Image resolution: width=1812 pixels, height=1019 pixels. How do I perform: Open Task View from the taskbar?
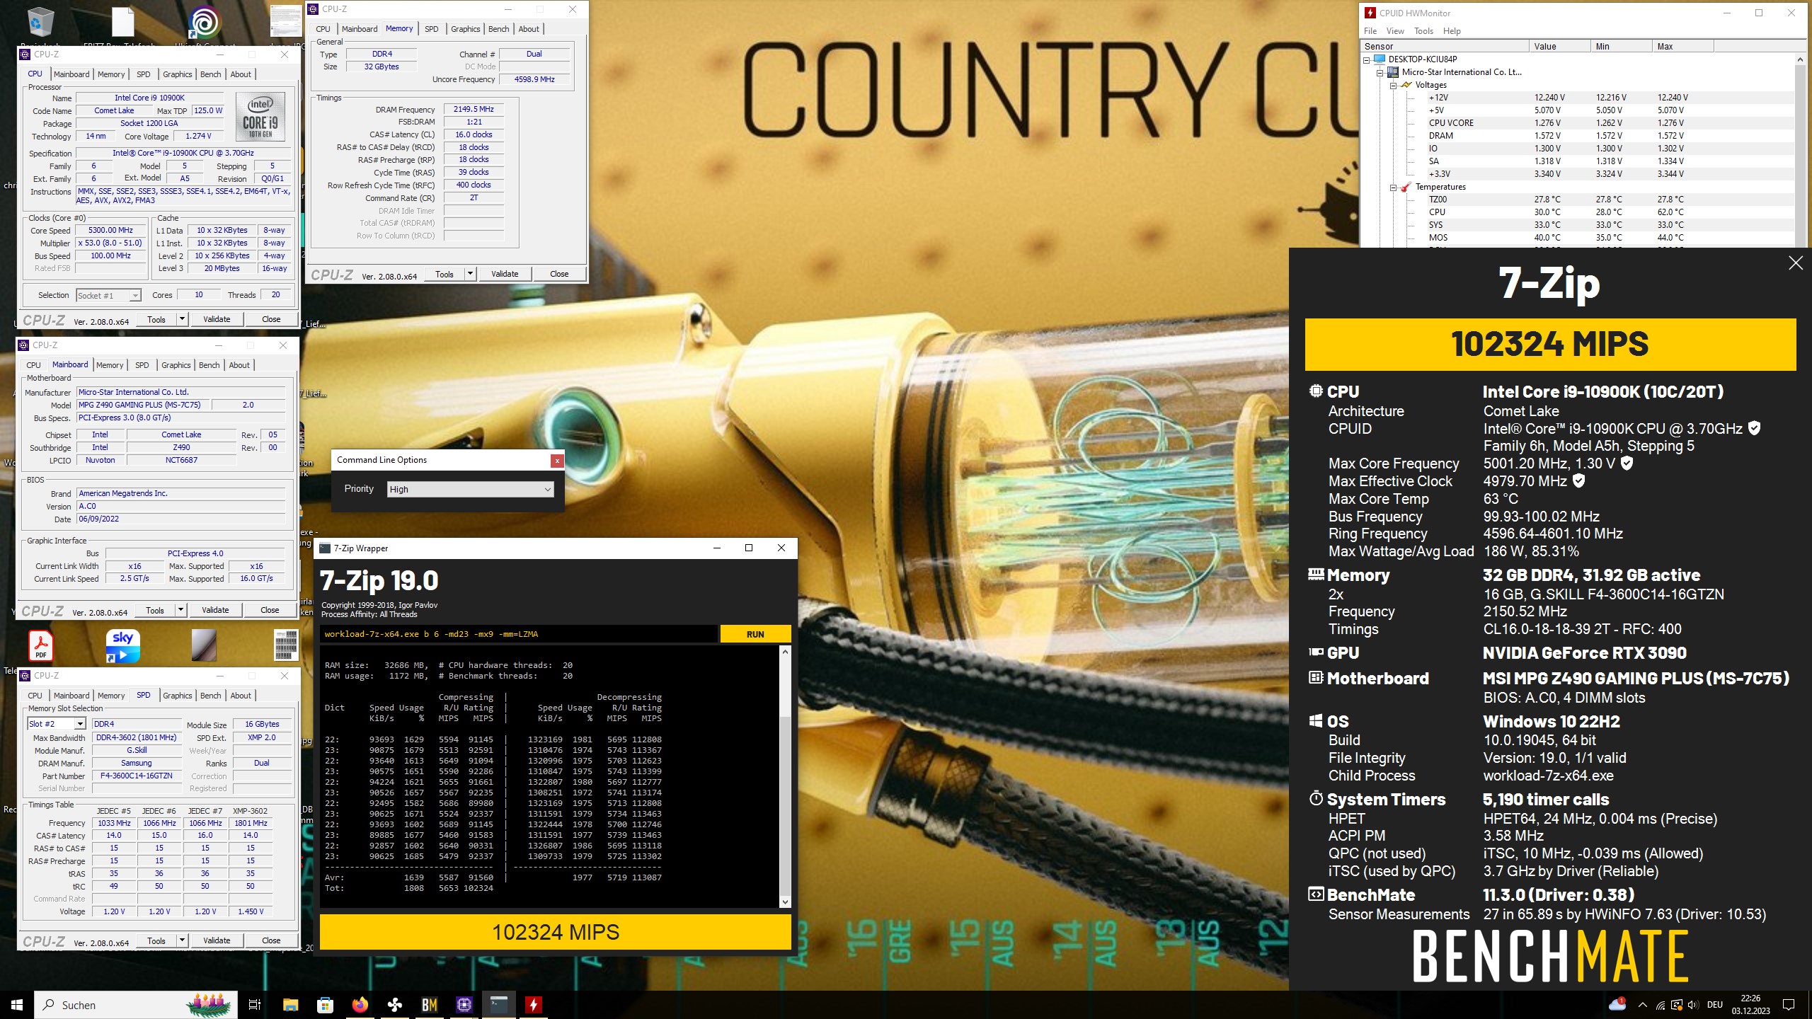click(x=255, y=1005)
